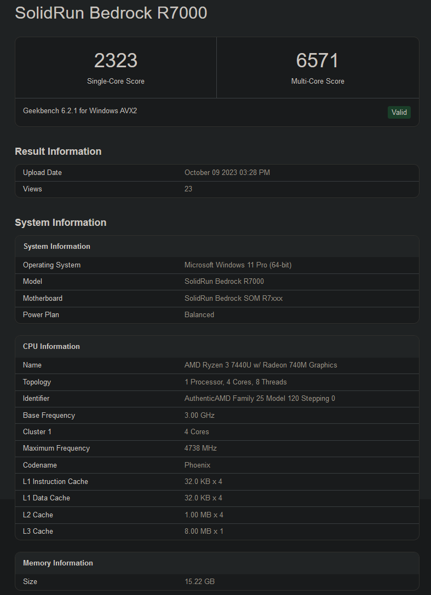The height and width of the screenshot is (595, 431).
Task: Click the SolidRun Bedrock R7000 page title
Action: pyautogui.click(x=111, y=13)
